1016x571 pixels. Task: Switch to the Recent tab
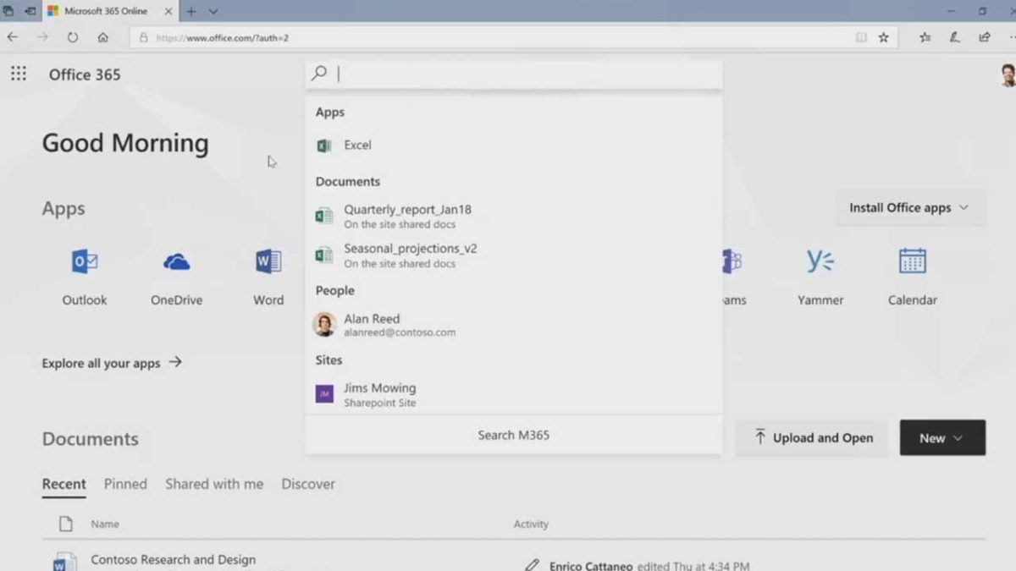click(x=64, y=484)
